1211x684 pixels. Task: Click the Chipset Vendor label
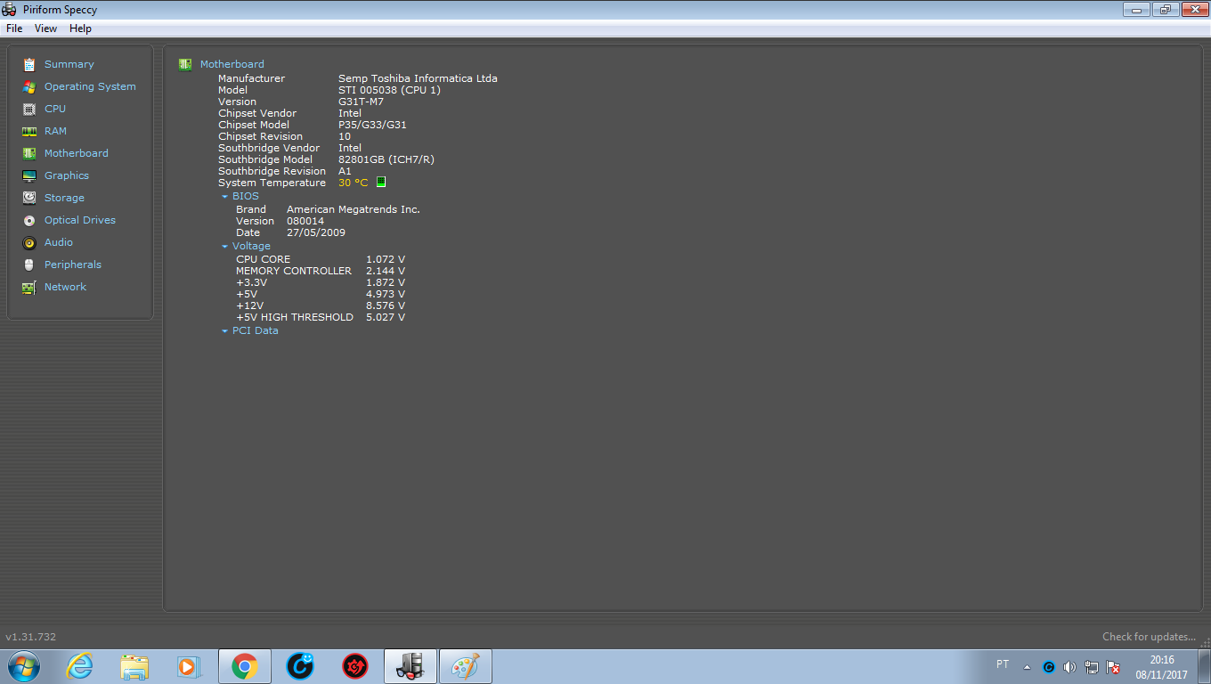[x=257, y=113]
